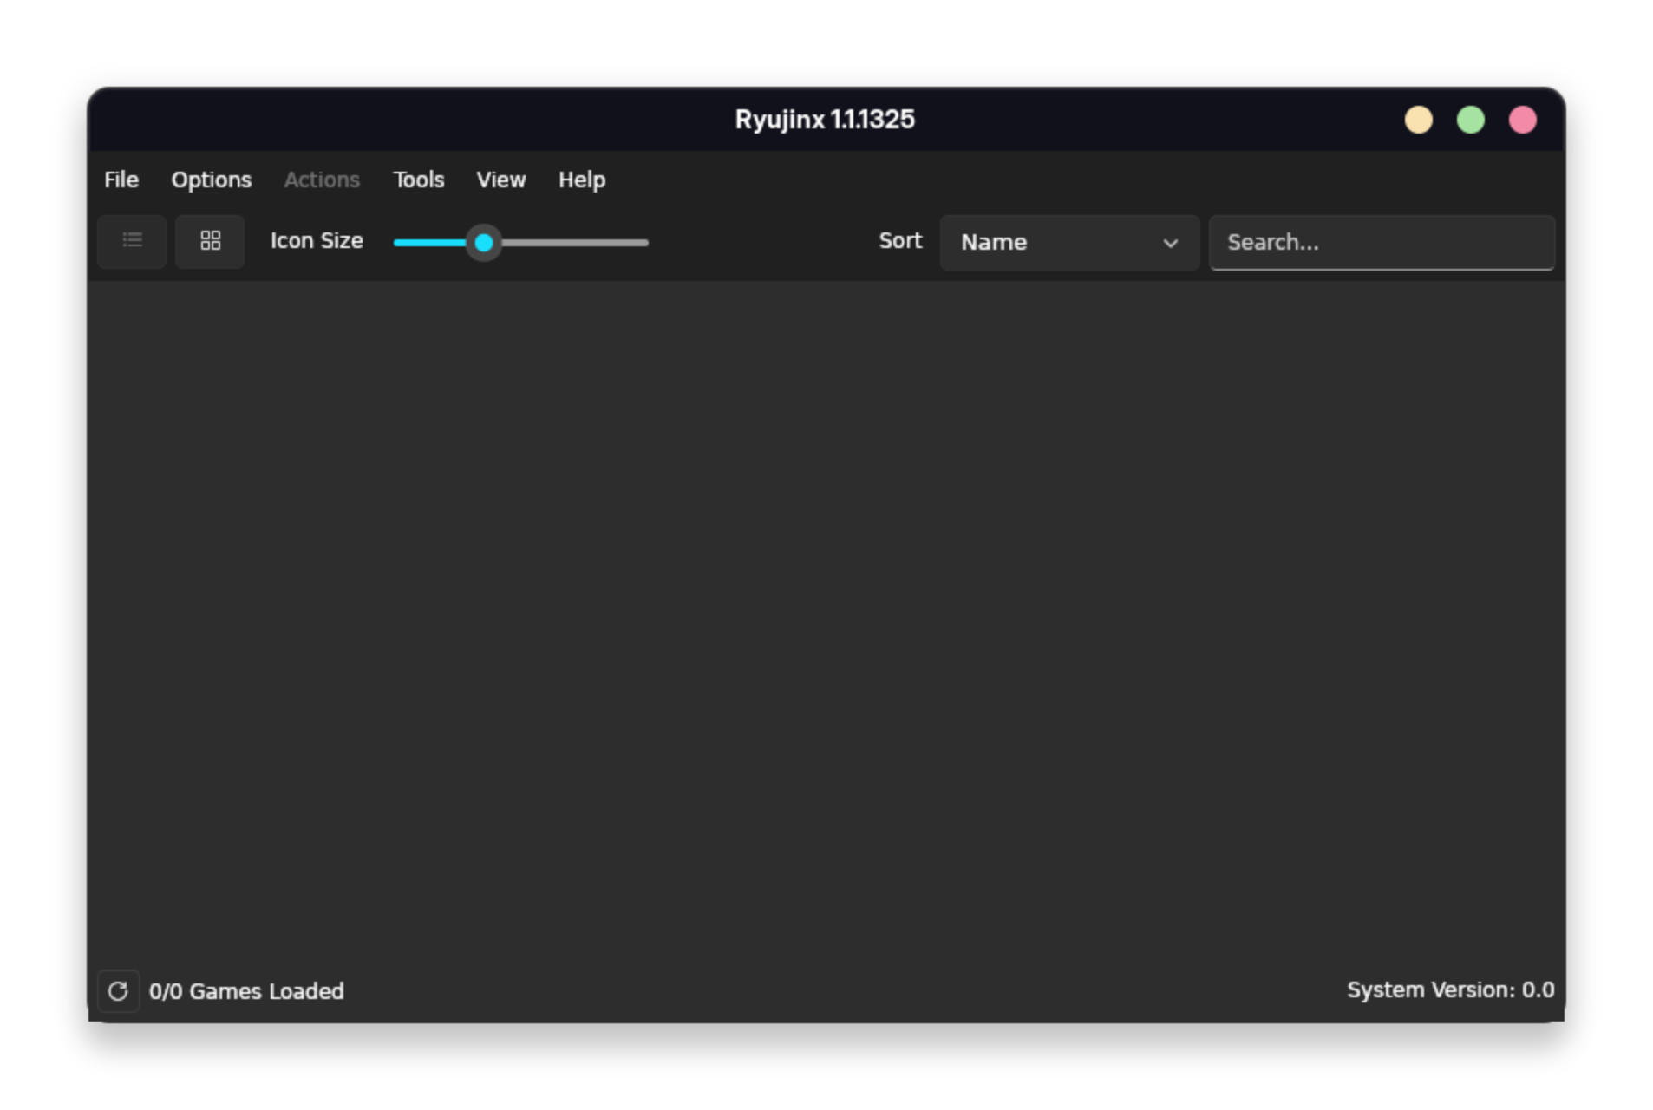Click the yellow window control dot
Image resolution: width=1653 pixels, height=1110 pixels.
tap(1418, 120)
